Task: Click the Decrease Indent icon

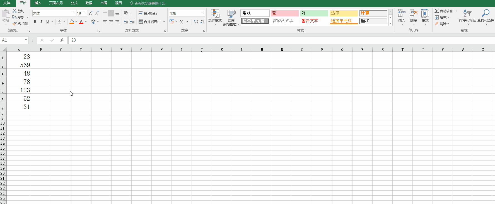Action: [x=126, y=22]
